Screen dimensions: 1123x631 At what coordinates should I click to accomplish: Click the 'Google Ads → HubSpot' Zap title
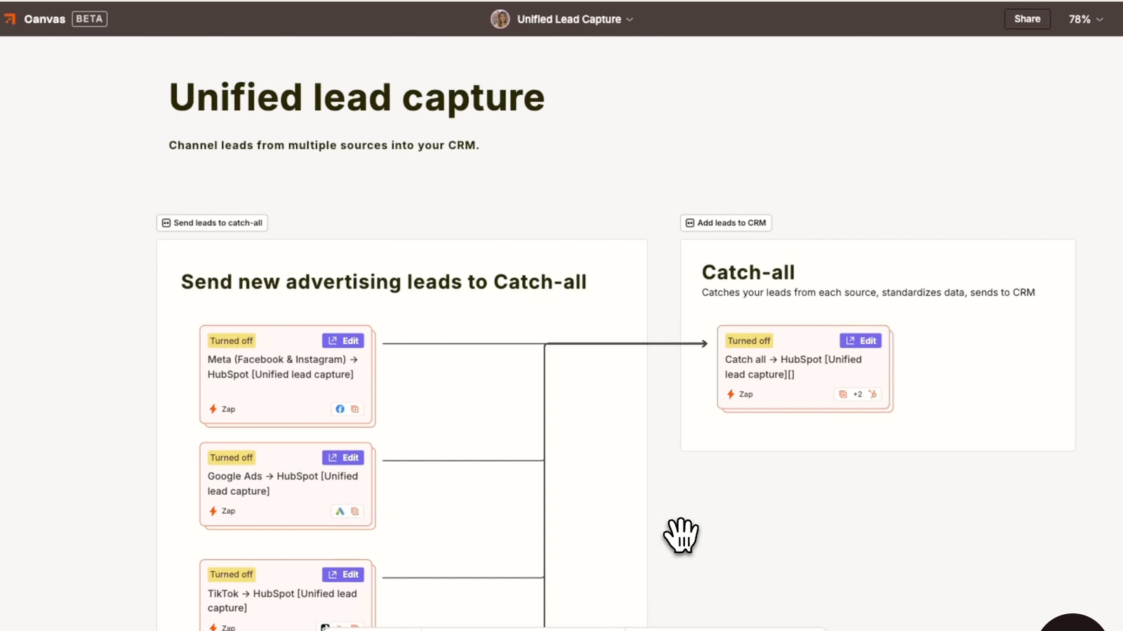pyautogui.click(x=282, y=484)
